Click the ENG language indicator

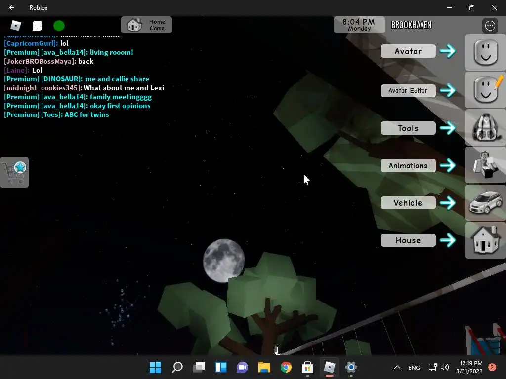[x=414, y=367]
